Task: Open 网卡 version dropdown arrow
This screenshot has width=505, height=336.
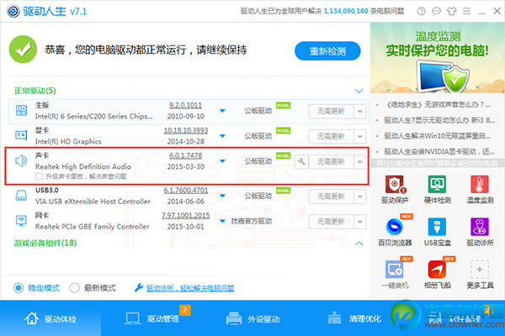Action: [x=222, y=221]
